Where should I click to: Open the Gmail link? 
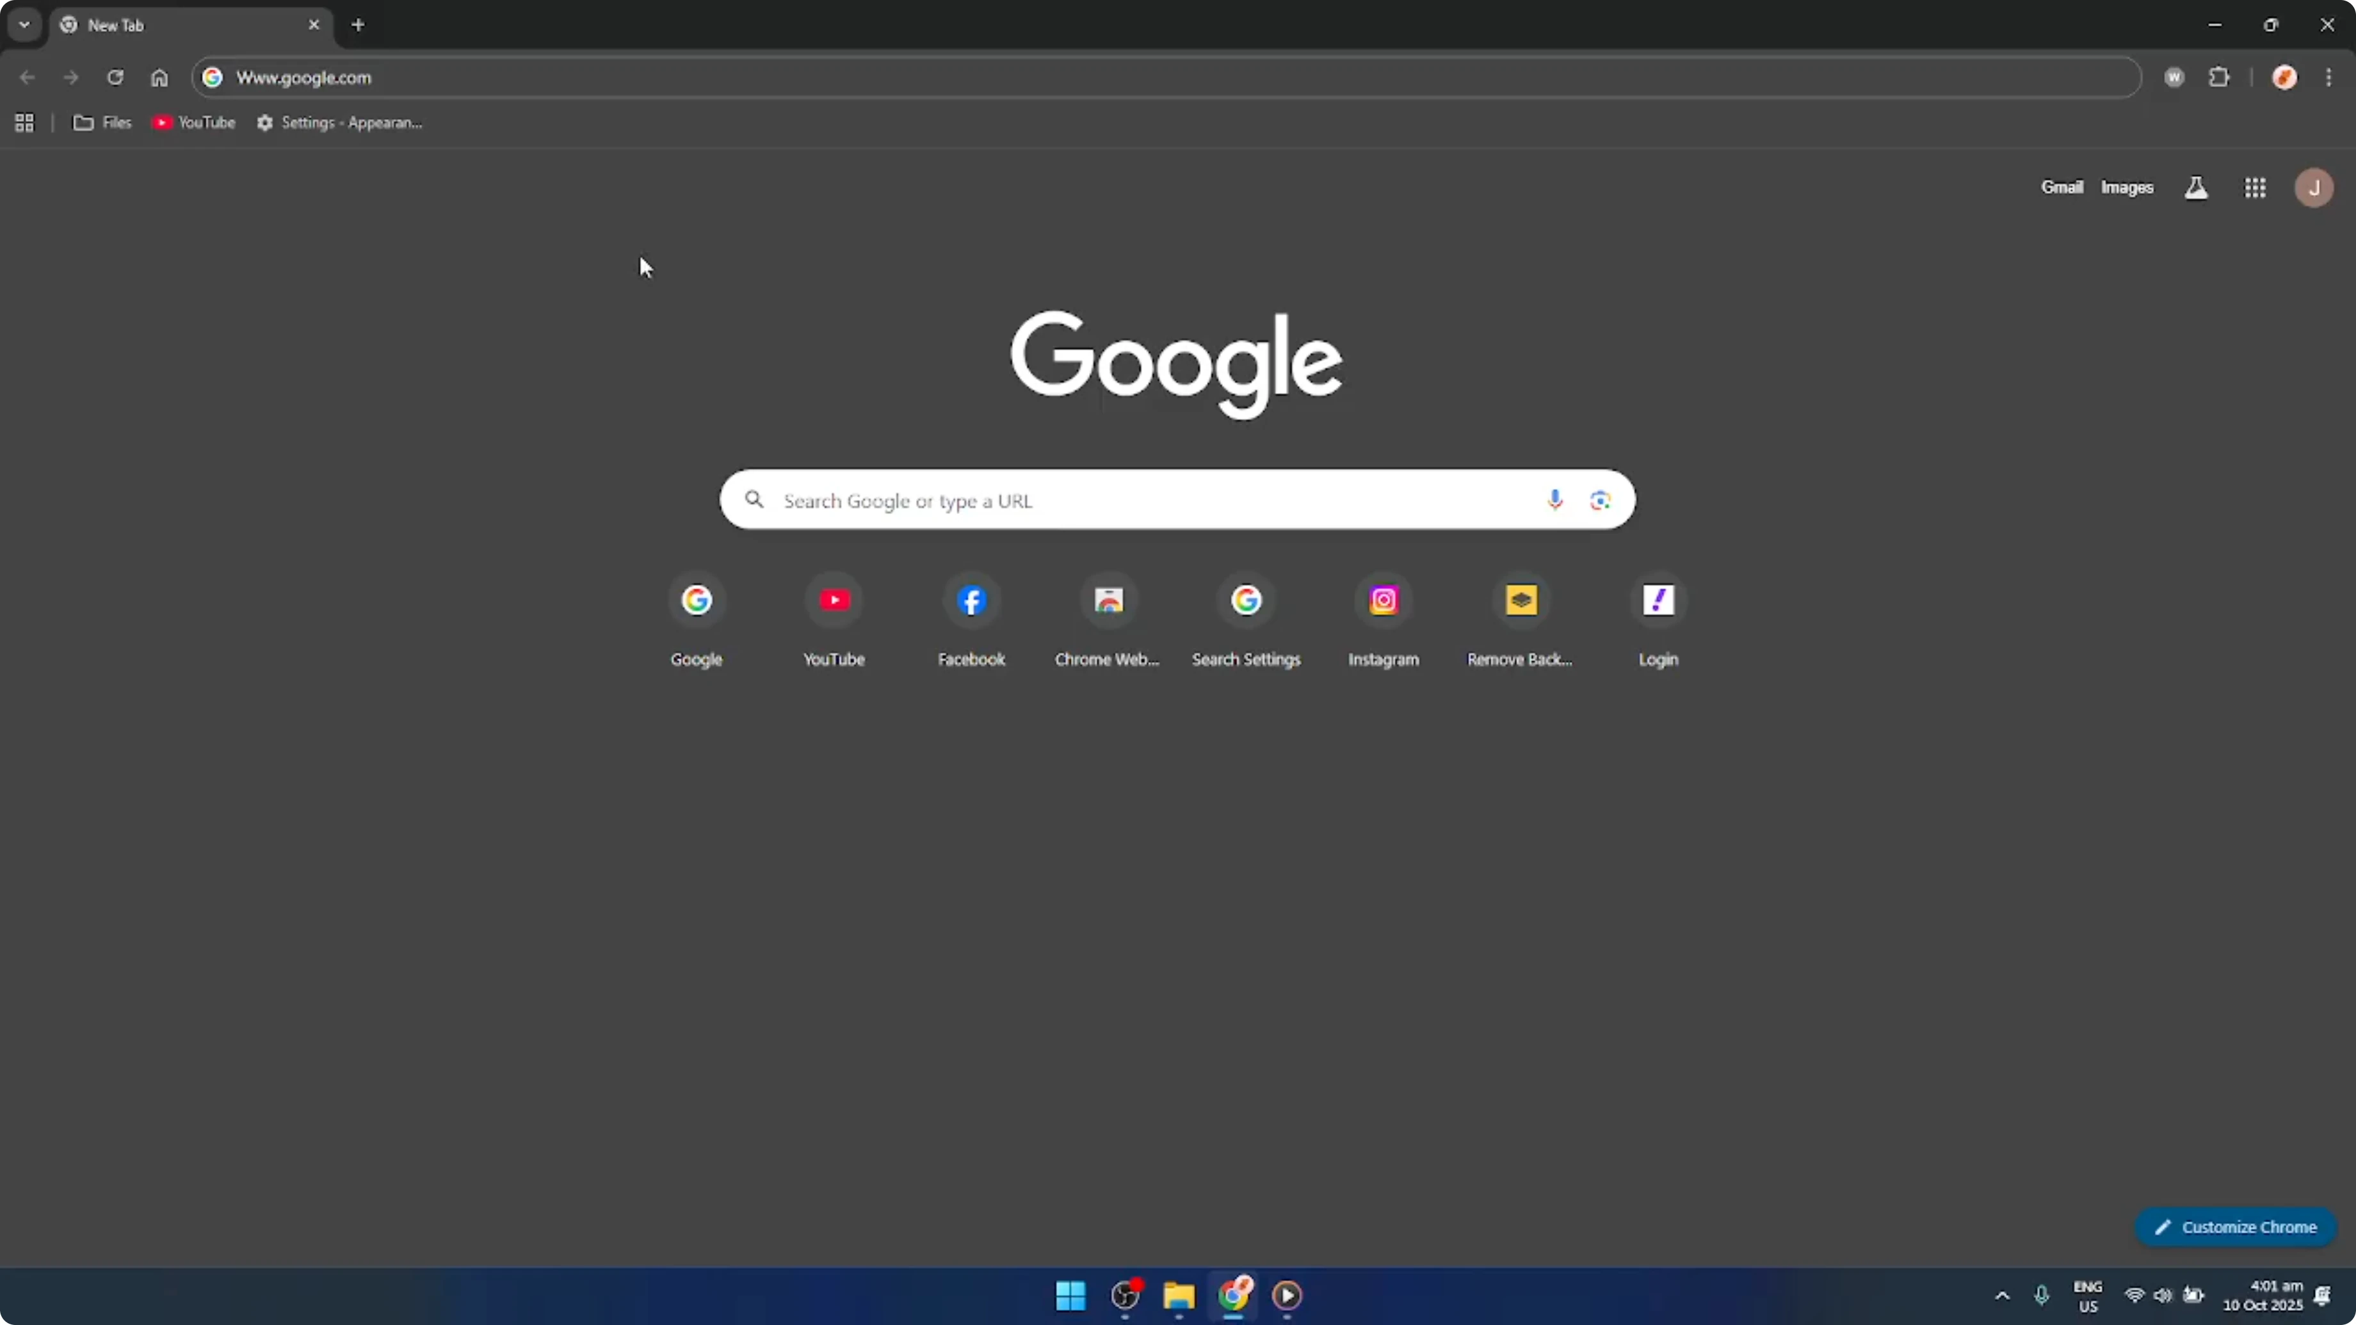pyautogui.click(x=2061, y=188)
